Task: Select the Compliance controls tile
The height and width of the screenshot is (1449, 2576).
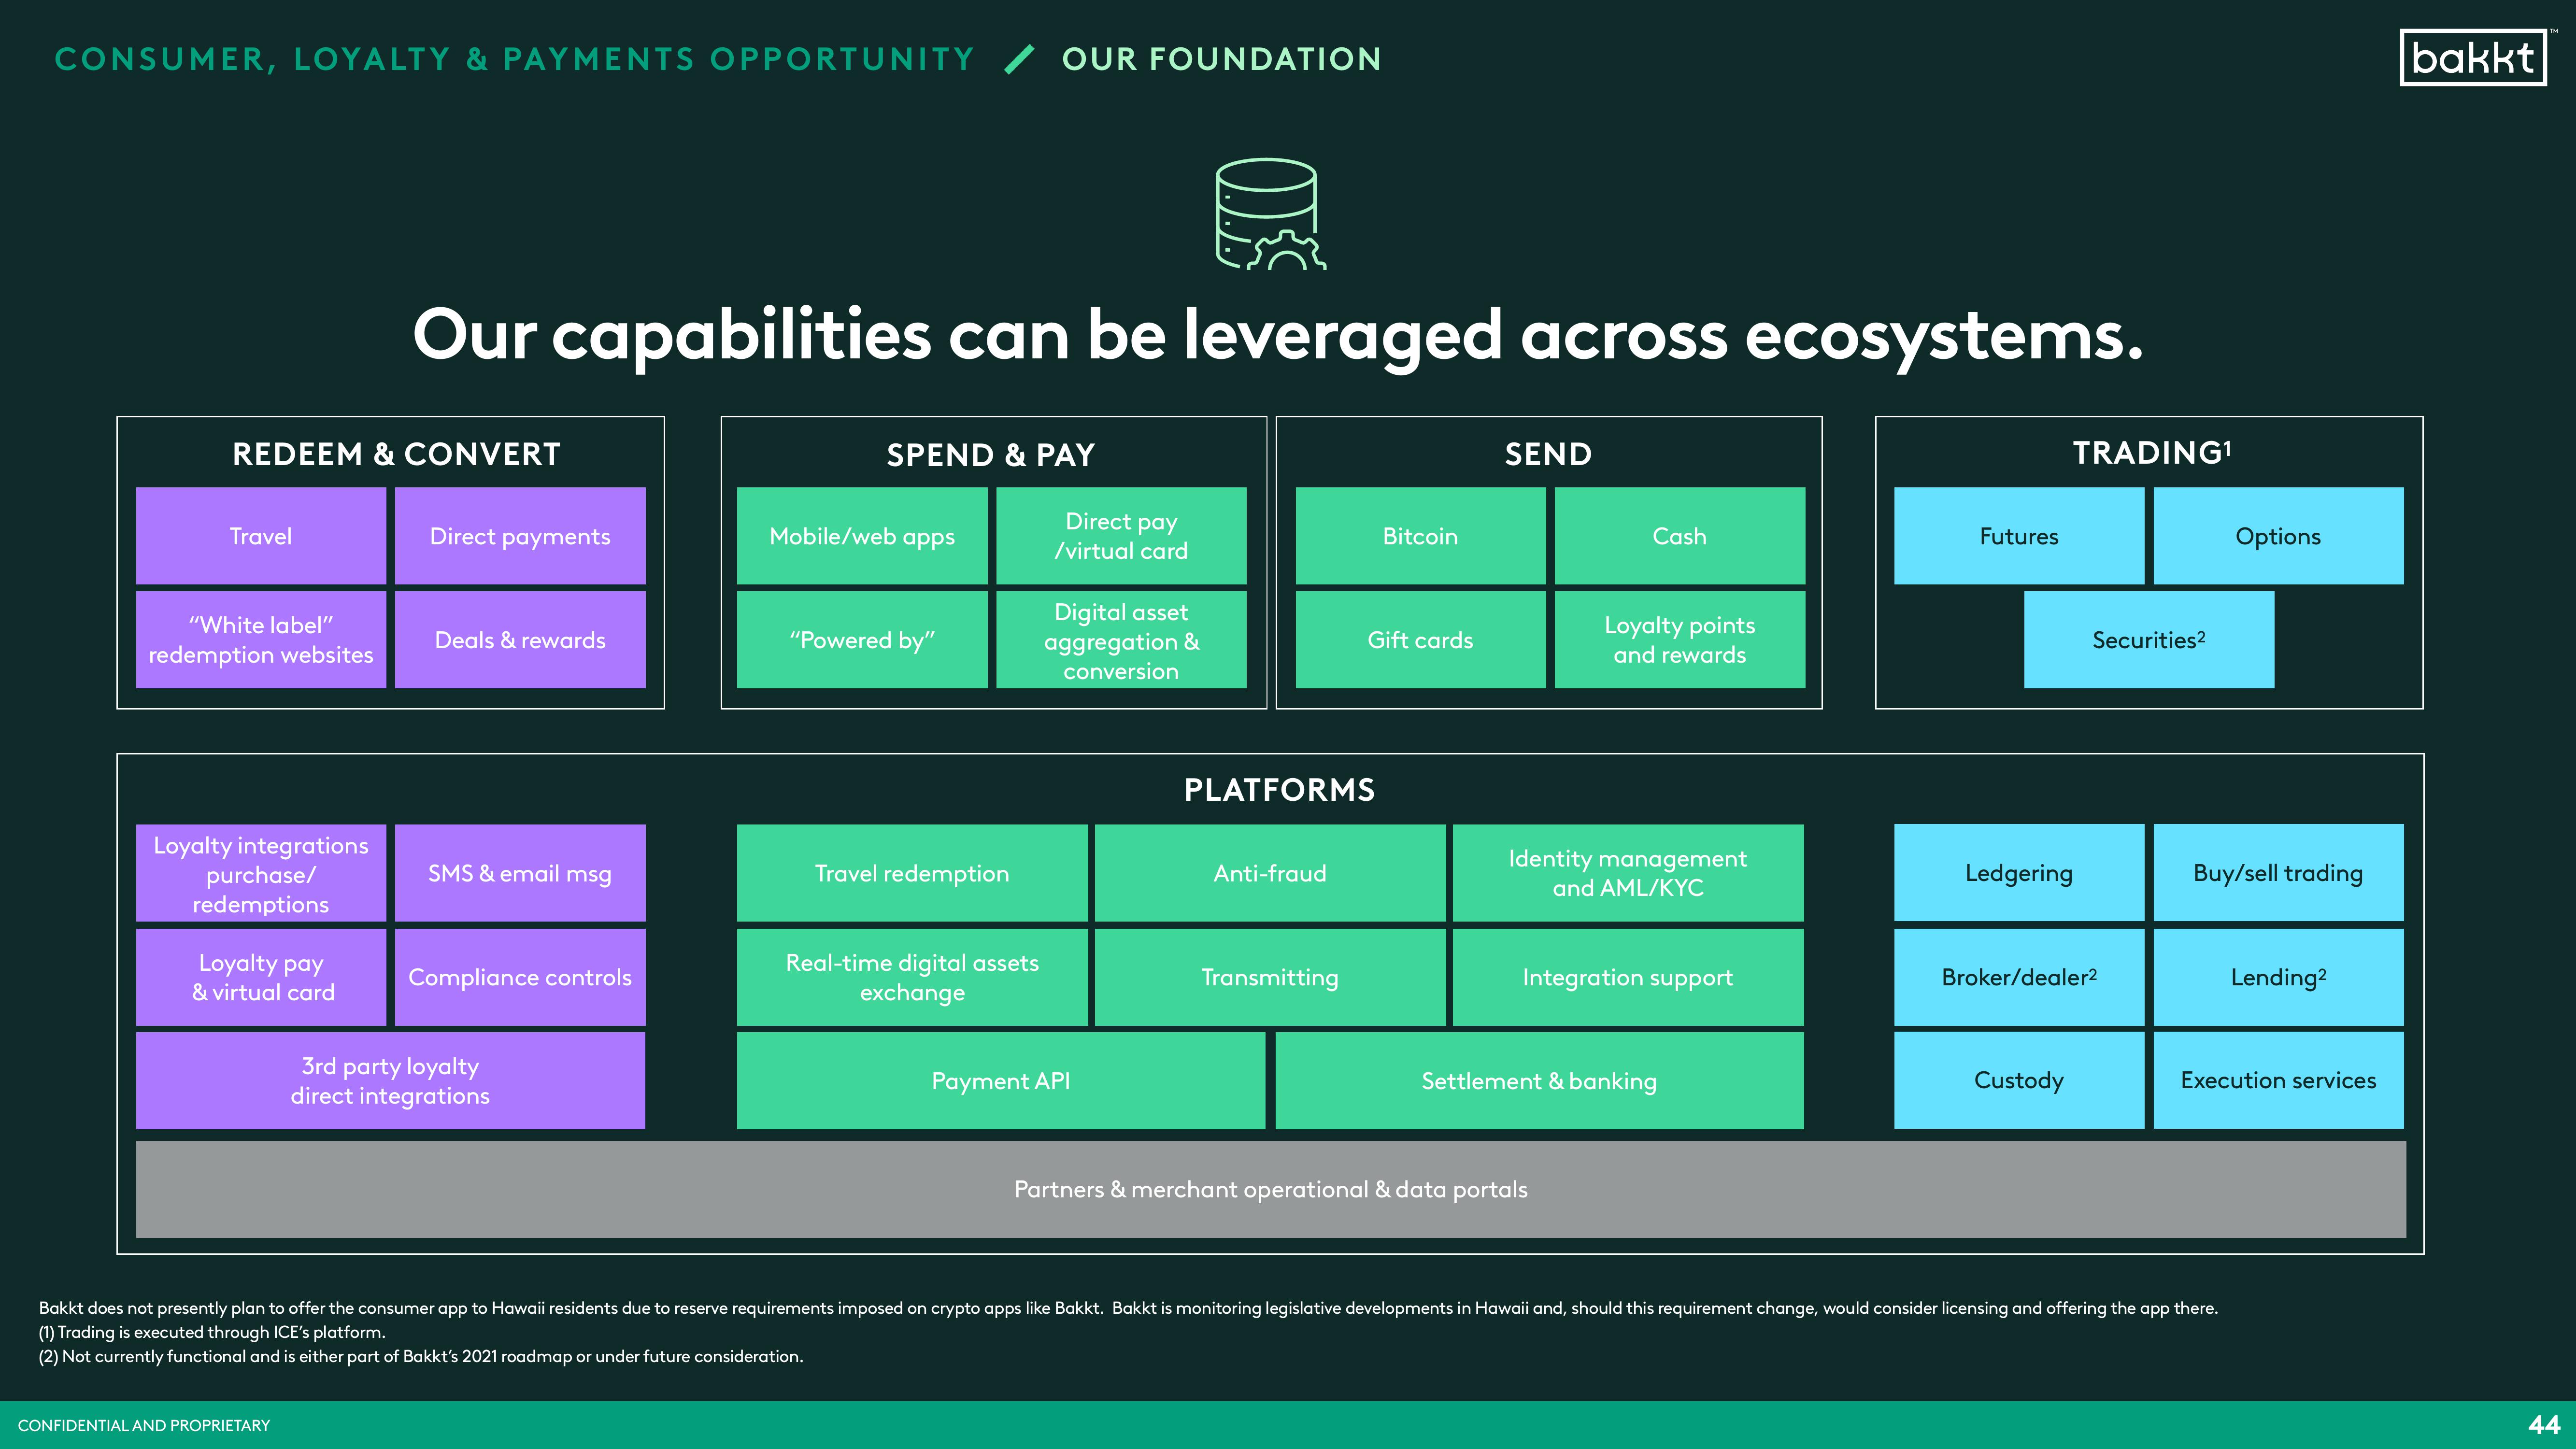Action: click(x=520, y=977)
